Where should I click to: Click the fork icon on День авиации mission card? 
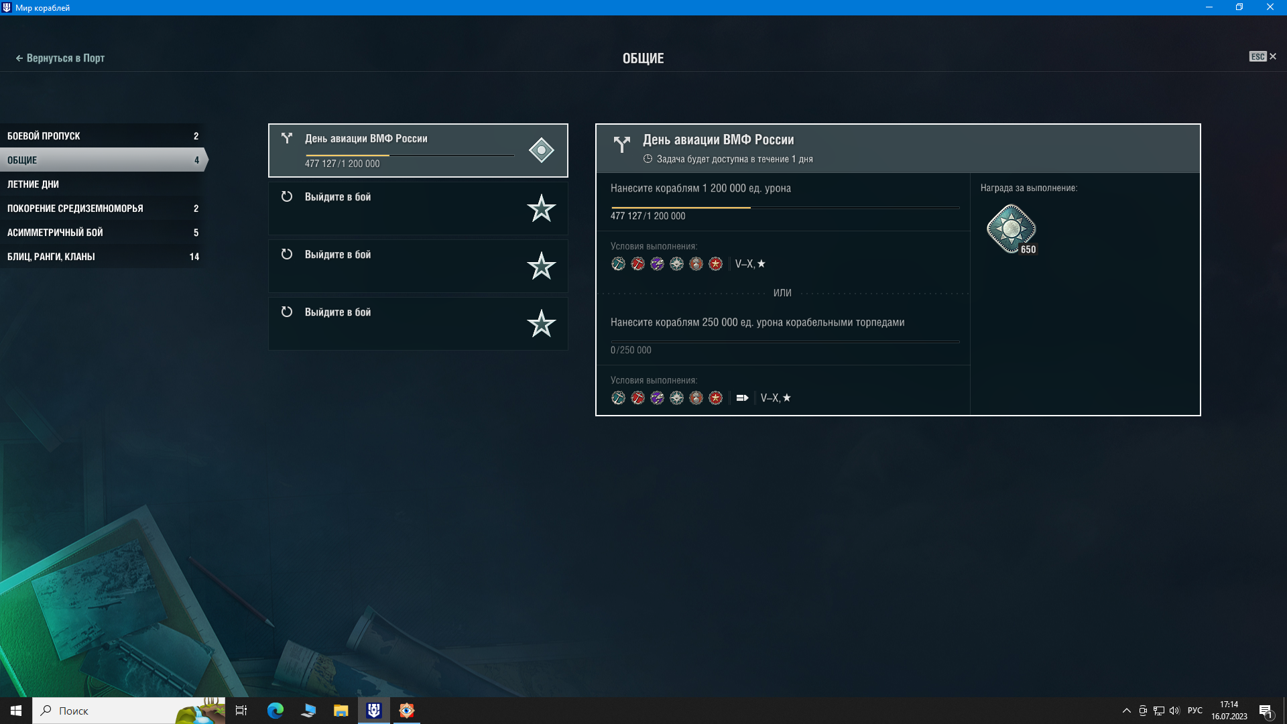(x=287, y=138)
